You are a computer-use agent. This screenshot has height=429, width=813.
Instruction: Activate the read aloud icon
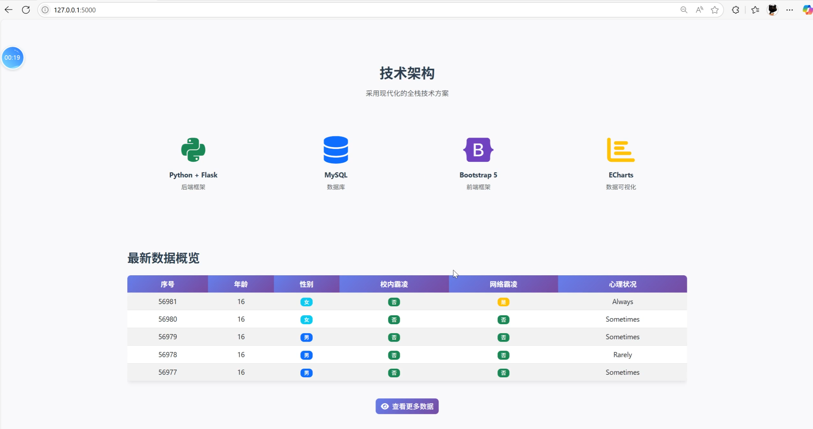[x=699, y=10]
